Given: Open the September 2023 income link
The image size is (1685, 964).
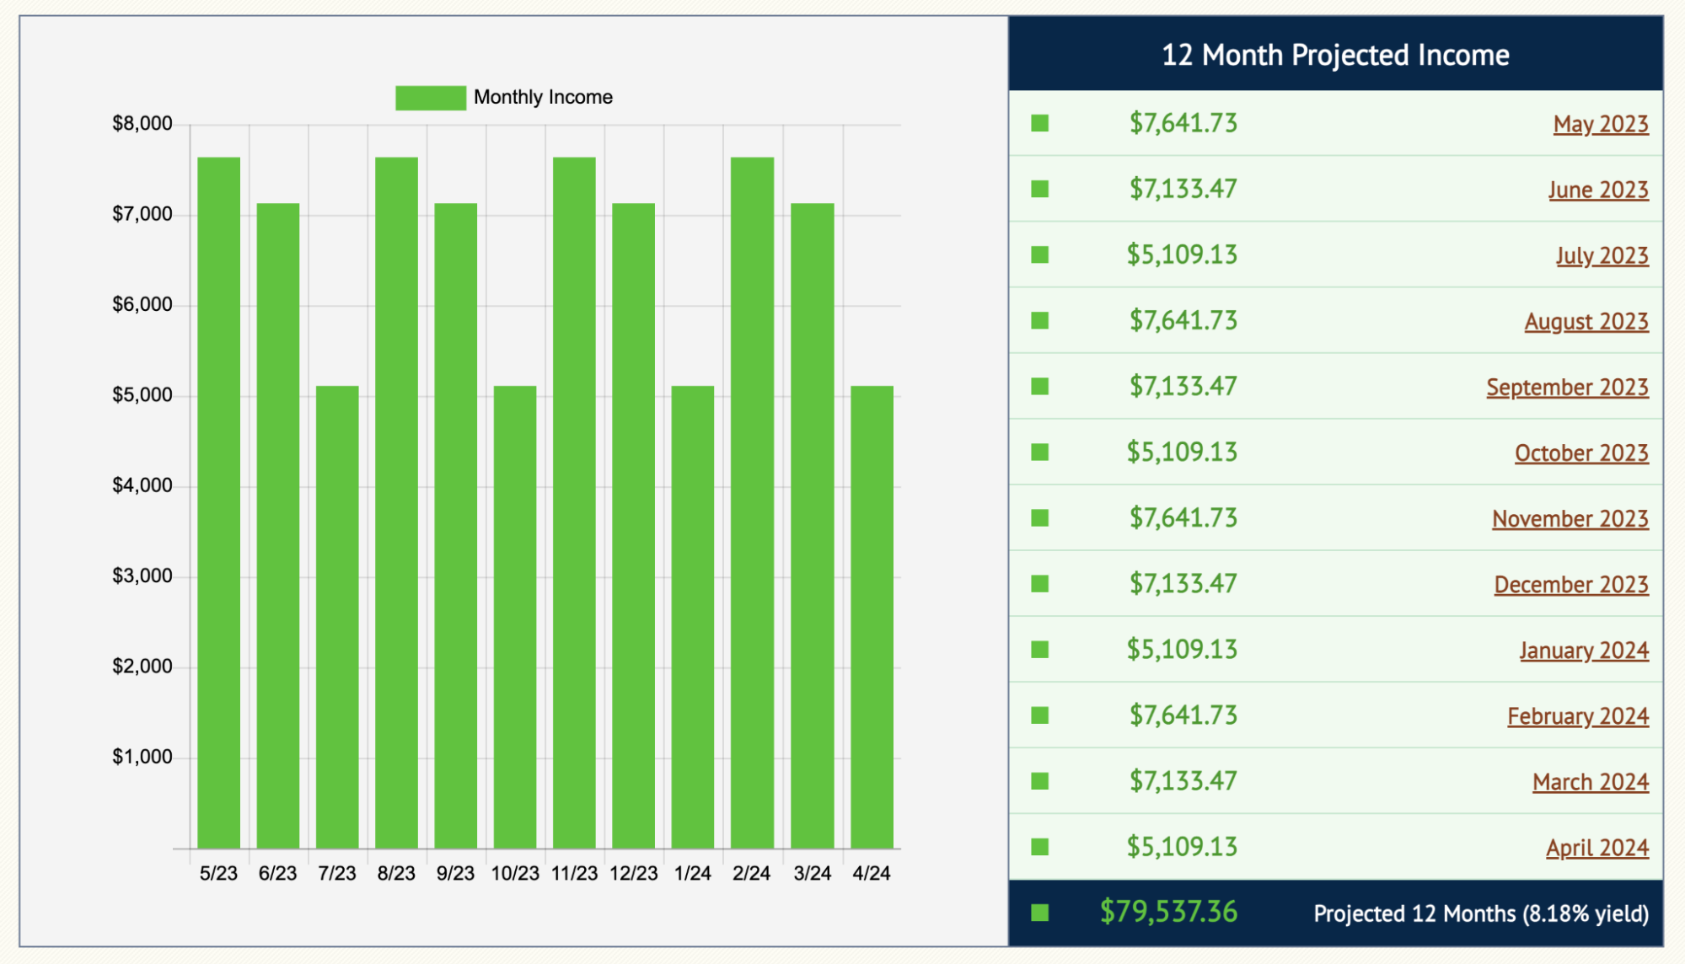Looking at the screenshot, I should click(1567, 387).
